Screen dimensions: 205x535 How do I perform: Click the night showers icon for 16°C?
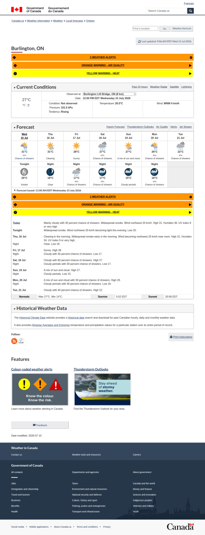coord(154,171)
